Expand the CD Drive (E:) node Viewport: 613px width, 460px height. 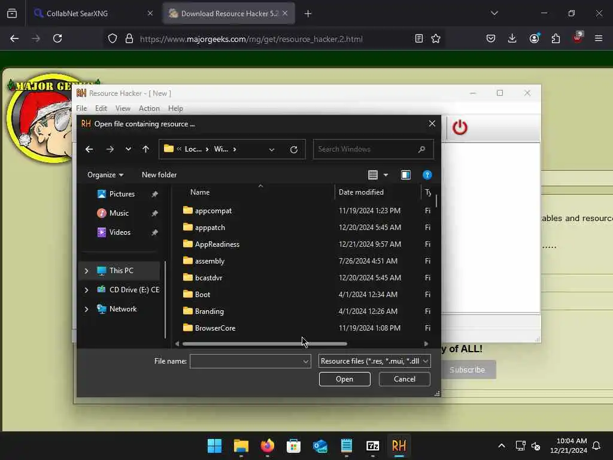(86, 290)
